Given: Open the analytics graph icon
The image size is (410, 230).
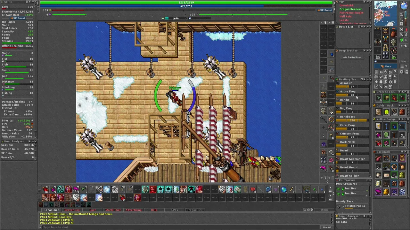Looking at the screenshot, I should pos(376,86).
